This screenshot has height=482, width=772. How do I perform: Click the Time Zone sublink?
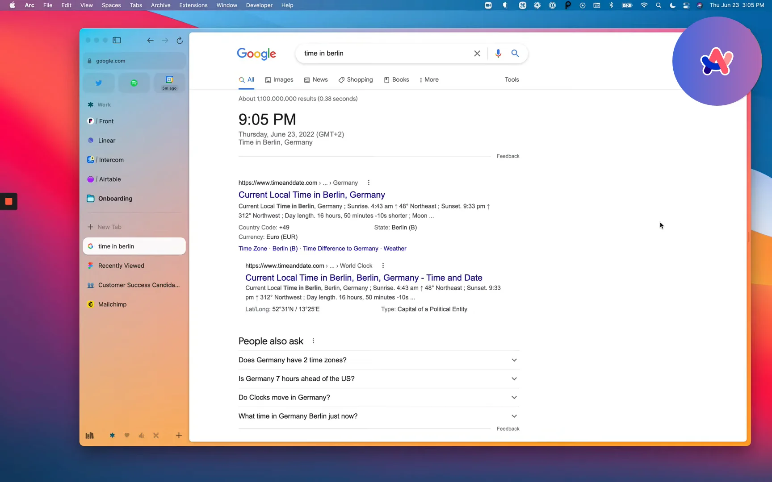tap(253, 249)
